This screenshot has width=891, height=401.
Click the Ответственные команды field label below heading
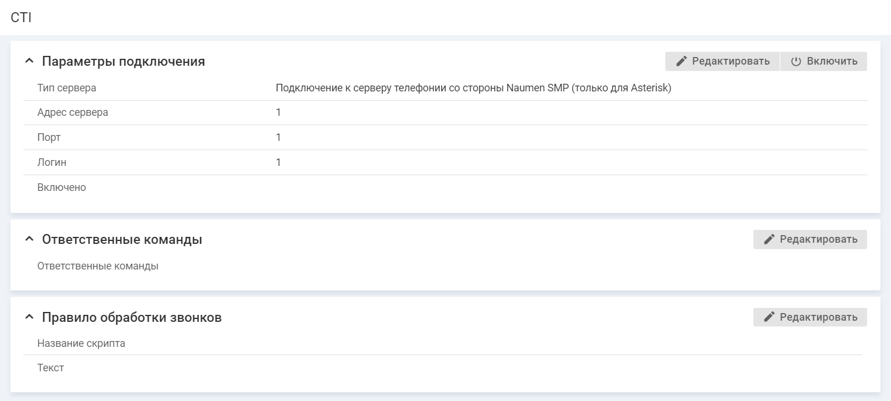97,266
